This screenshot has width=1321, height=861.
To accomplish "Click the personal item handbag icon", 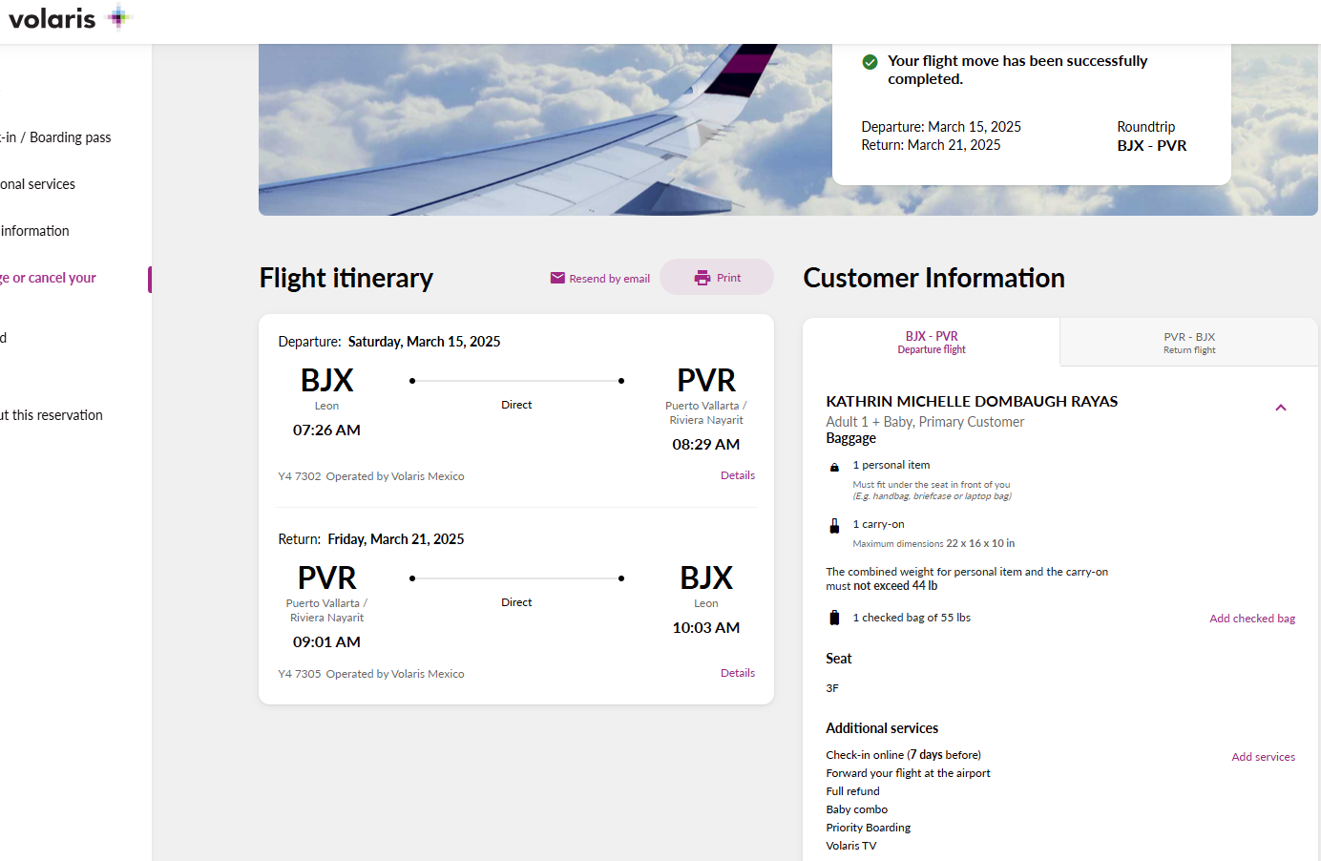I will (x=833, y=467).
